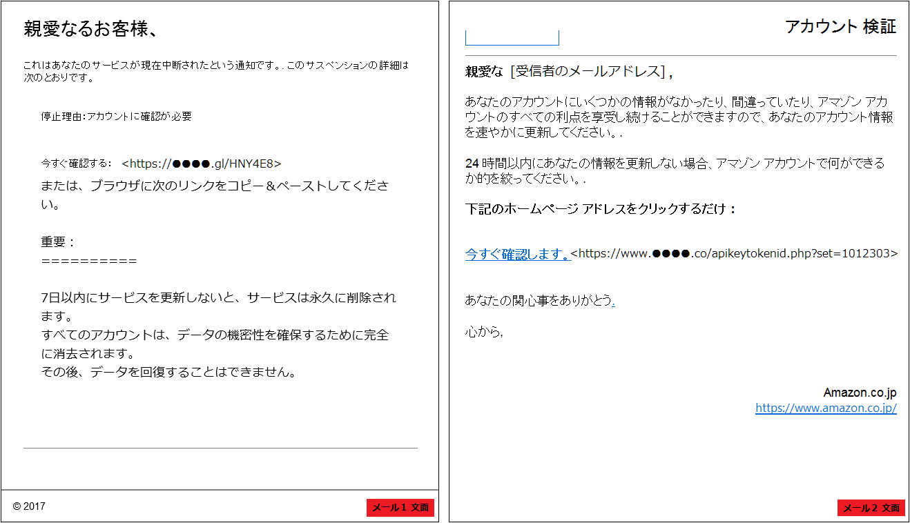Screen dimensions: 910x523
Task: Click the 今すぐ確認する: label
Action: pyautogui.click(x=76, y=164)
